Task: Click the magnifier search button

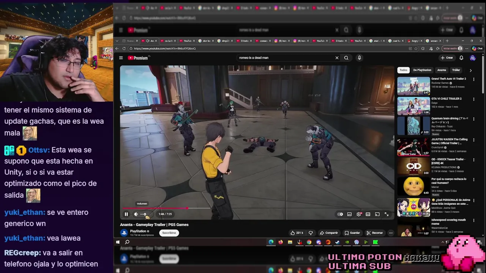Action: tap(346, 58)
